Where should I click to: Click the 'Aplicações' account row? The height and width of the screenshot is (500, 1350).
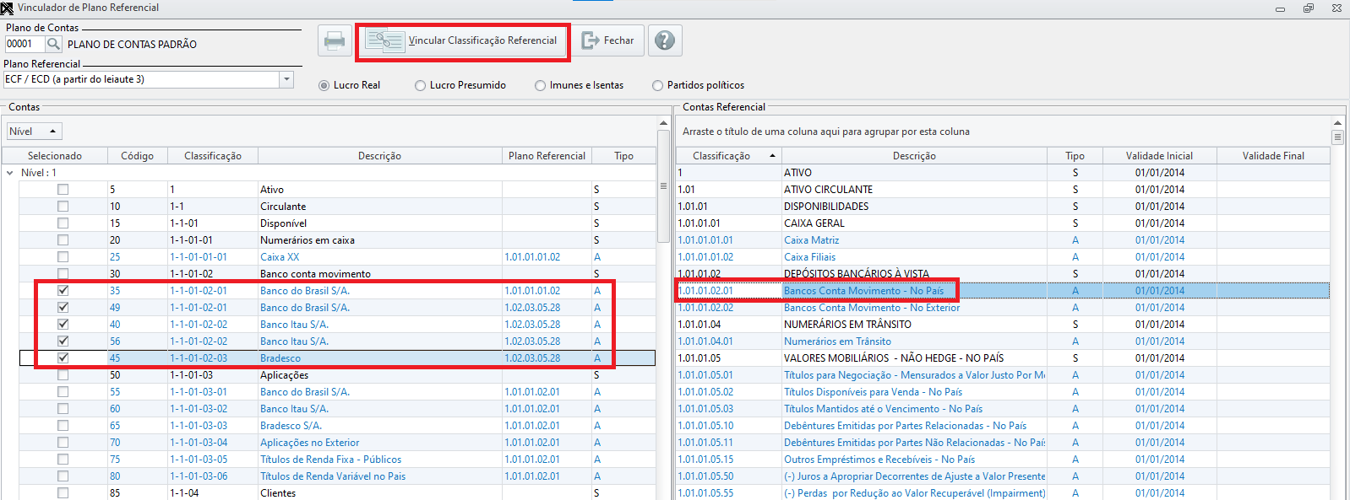[338, 375]
